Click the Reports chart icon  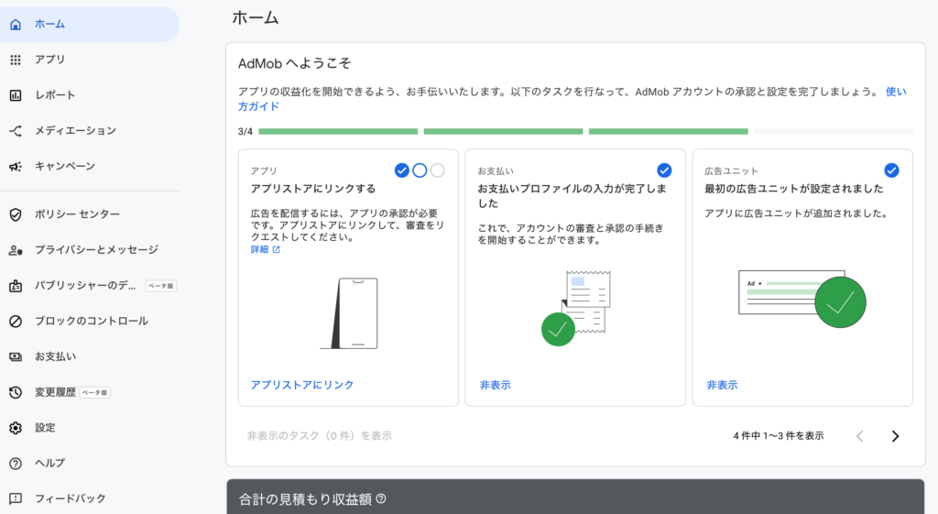pyautogui.click(x=15, y=95)
